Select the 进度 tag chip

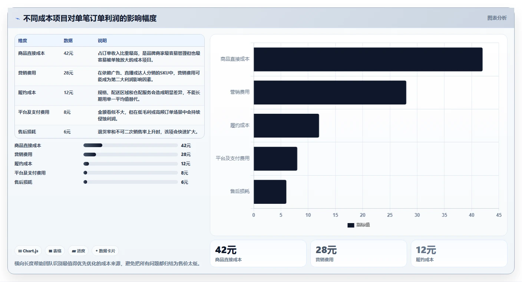tap(78, 251)
